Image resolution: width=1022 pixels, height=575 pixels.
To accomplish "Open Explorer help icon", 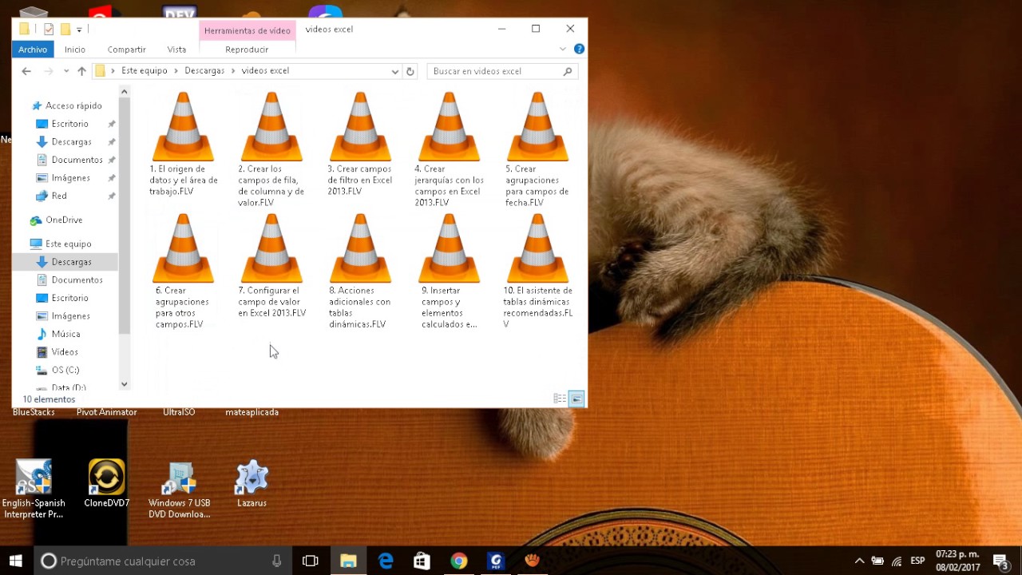I will coord(579,50).
